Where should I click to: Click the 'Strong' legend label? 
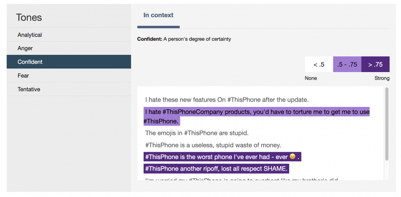tap(382, 78)
